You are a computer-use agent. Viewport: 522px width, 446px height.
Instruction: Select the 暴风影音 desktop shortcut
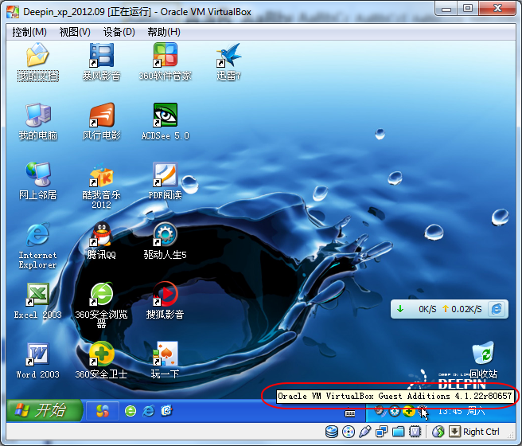click(101, 57)
